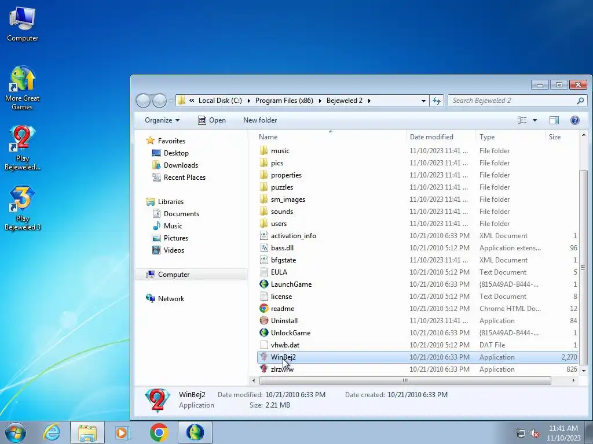
Task: Select the LaunchGame file icon
Action: point(264,284)
